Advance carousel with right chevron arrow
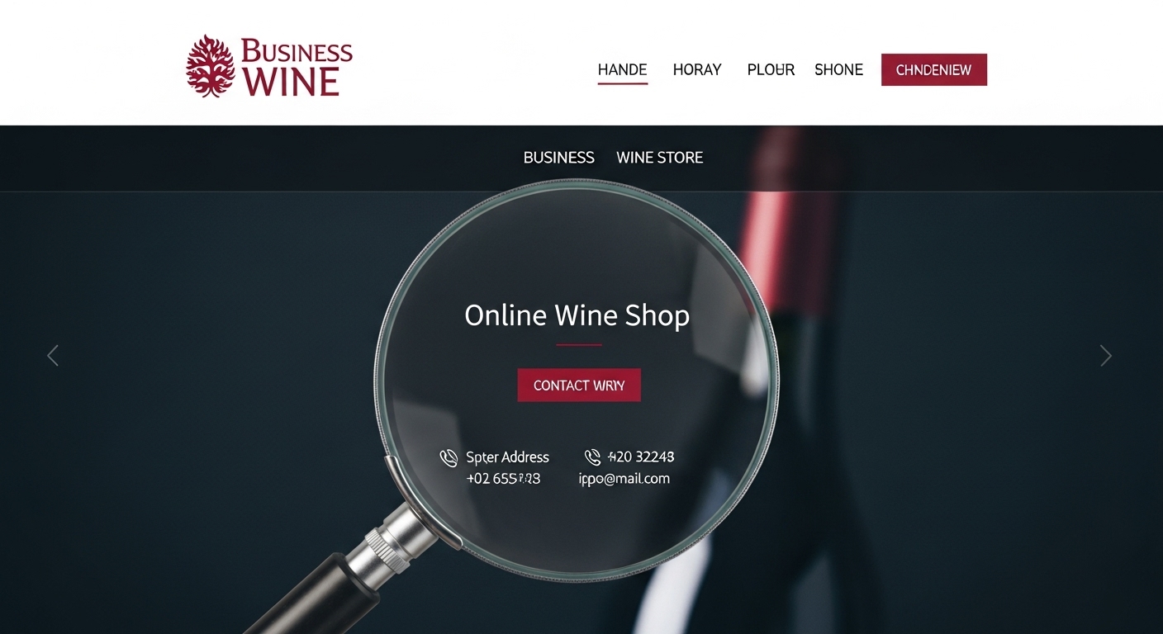 click(x=1105, y=355)
